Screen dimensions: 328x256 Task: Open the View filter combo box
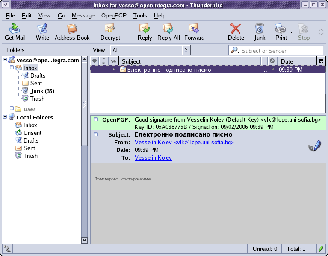point(150,50)
